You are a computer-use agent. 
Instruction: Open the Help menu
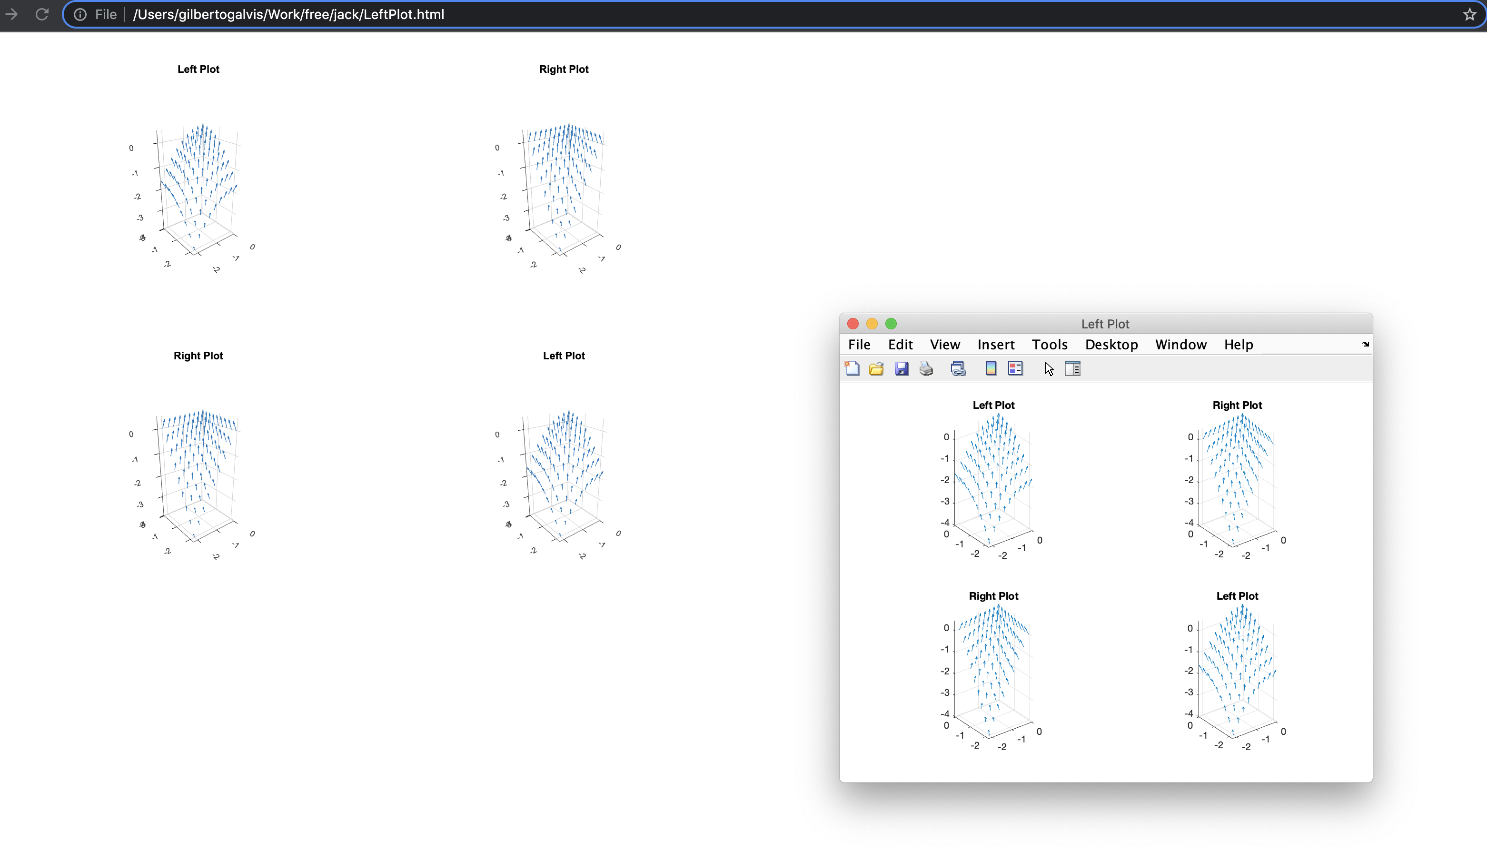click(x=1238, y=344)
